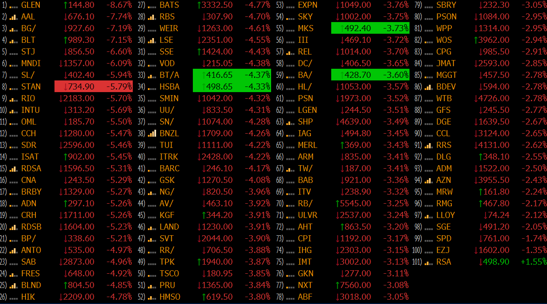Click the GLEN change value -8.67%
Image resolution: width=547 pixels, height=304 pixels.
(119, 5)
